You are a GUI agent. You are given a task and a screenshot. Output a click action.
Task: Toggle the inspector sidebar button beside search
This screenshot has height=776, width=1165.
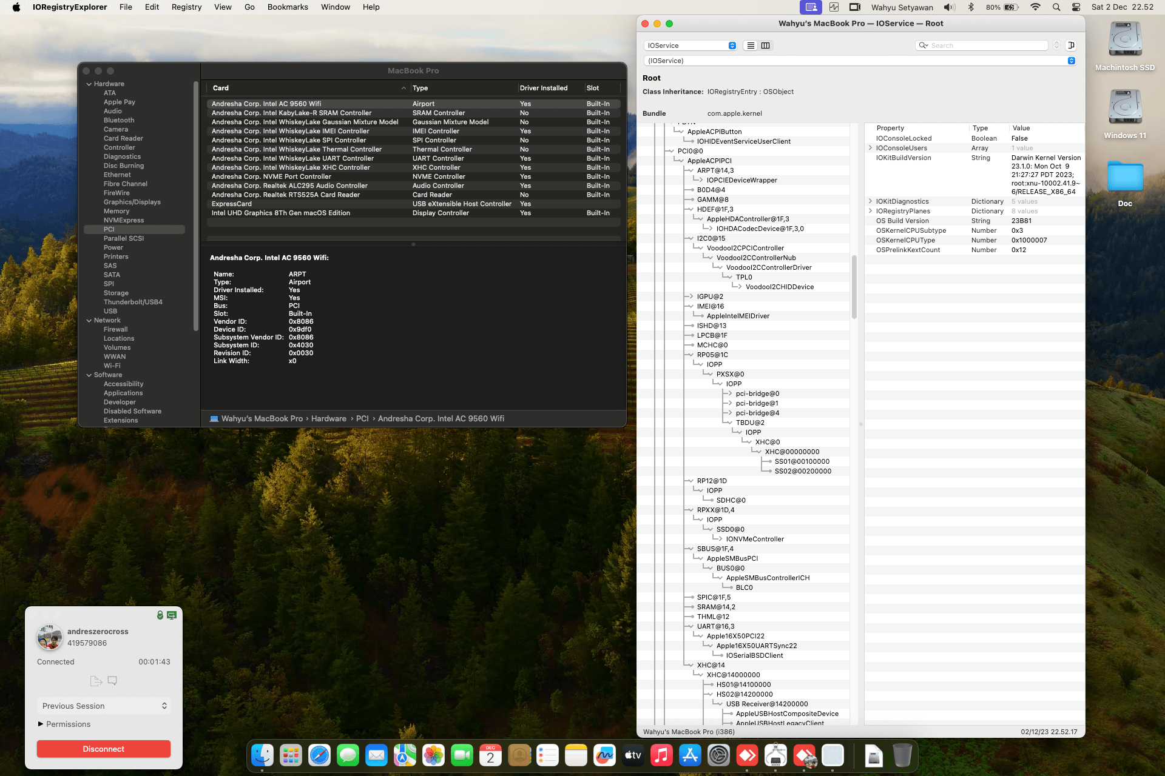click(x=1072, y=45)
